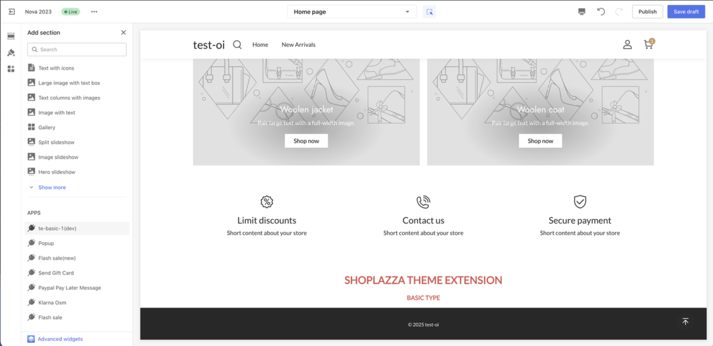
Task: Open the Advanced widgets link
Action: point(60,339)
